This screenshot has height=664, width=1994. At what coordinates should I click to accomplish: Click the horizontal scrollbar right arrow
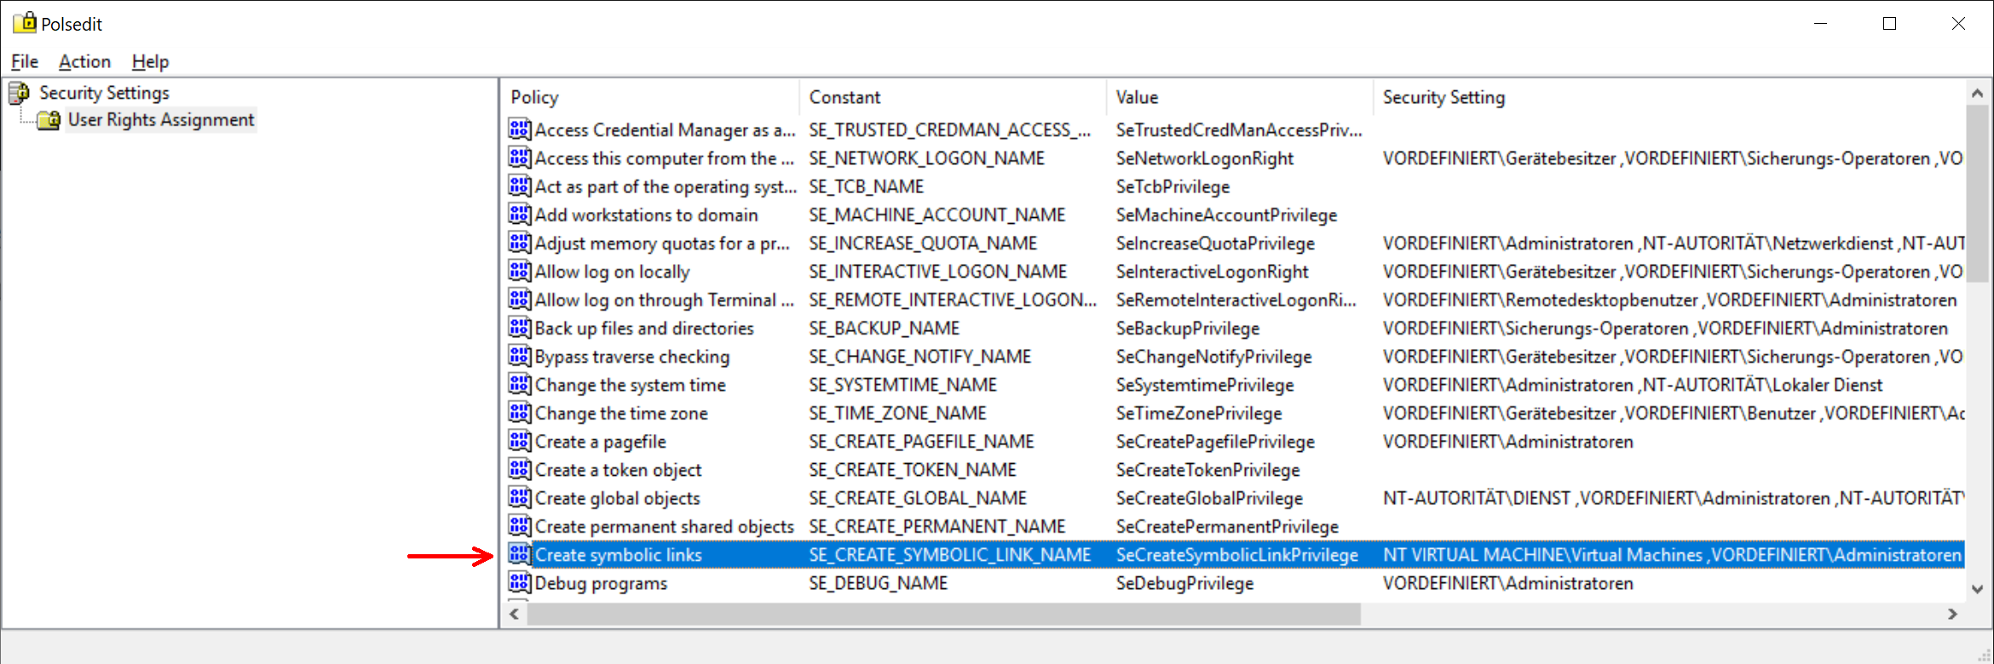(1953, 614)
